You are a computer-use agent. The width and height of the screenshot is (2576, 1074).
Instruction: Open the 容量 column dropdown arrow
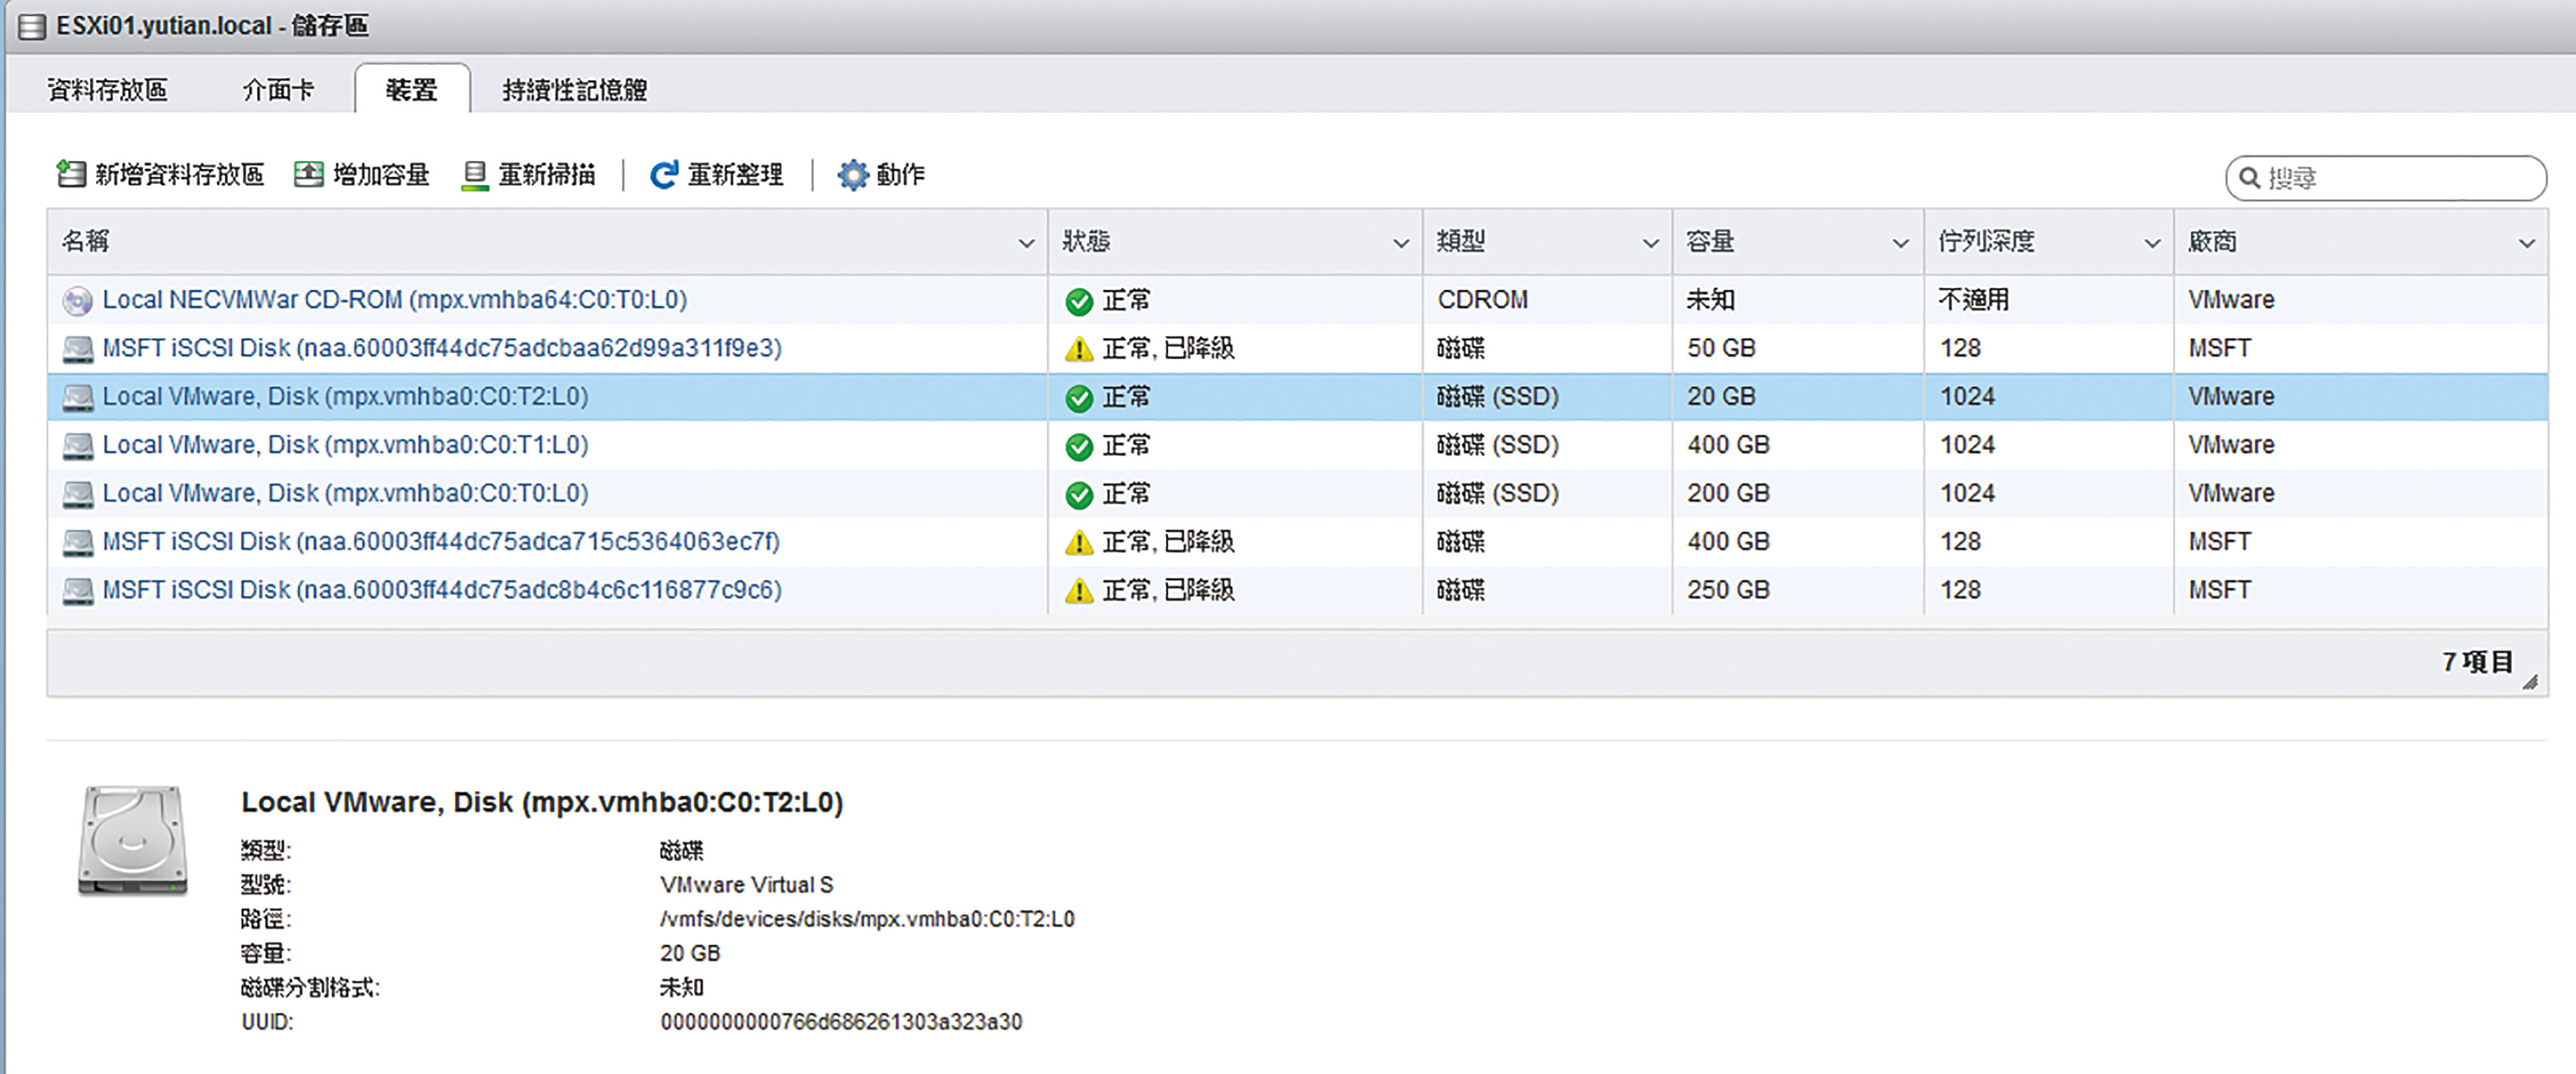[x=1901, y=243]
